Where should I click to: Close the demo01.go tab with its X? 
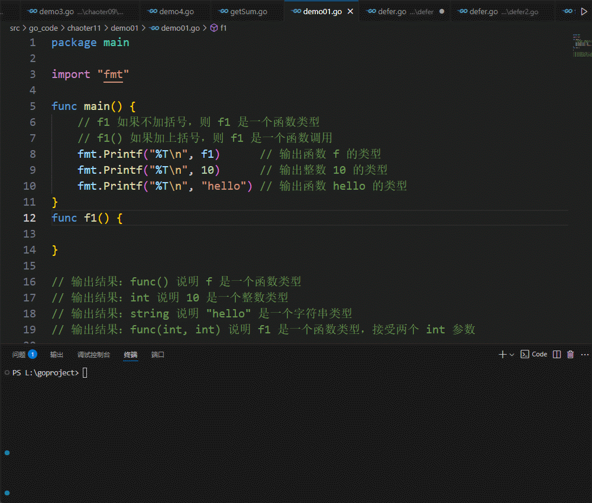click(350, 12)
